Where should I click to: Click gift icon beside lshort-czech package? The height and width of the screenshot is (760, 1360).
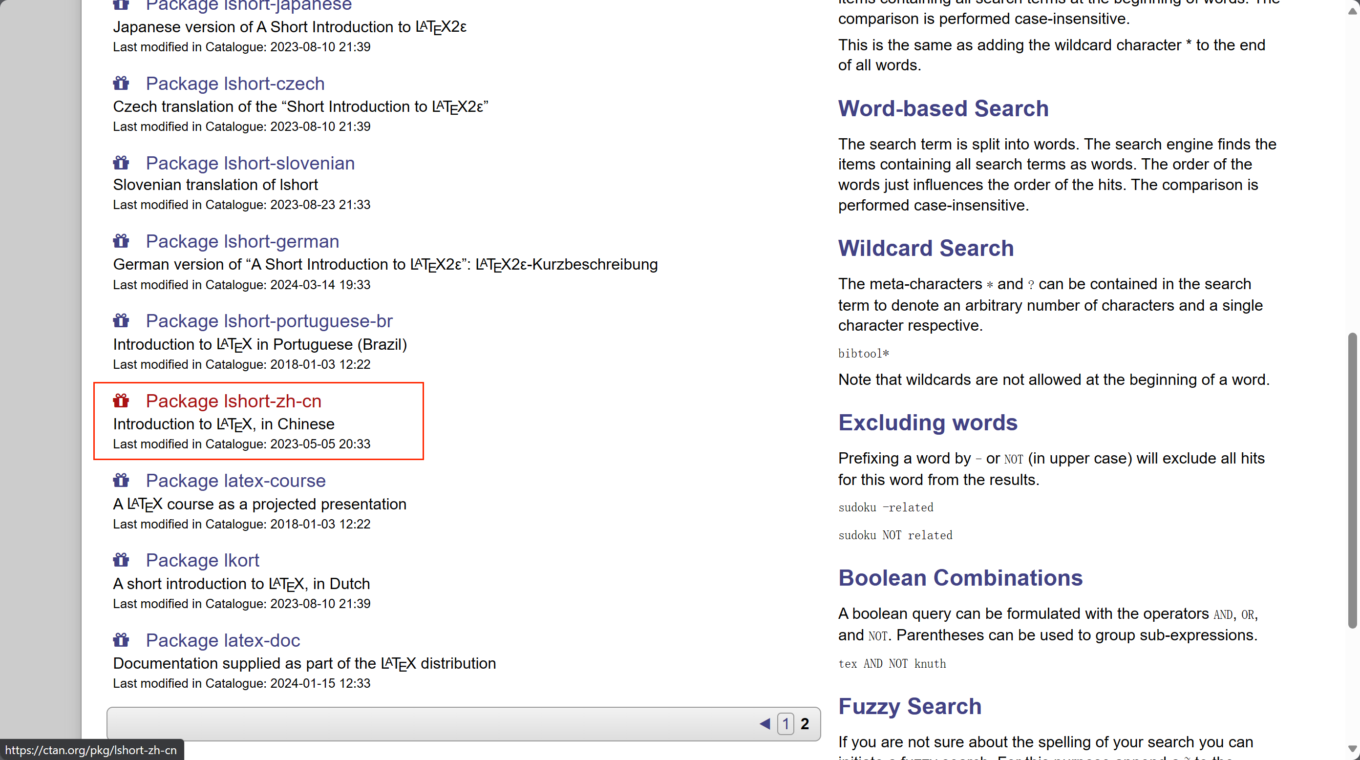(x=121, y=84)
